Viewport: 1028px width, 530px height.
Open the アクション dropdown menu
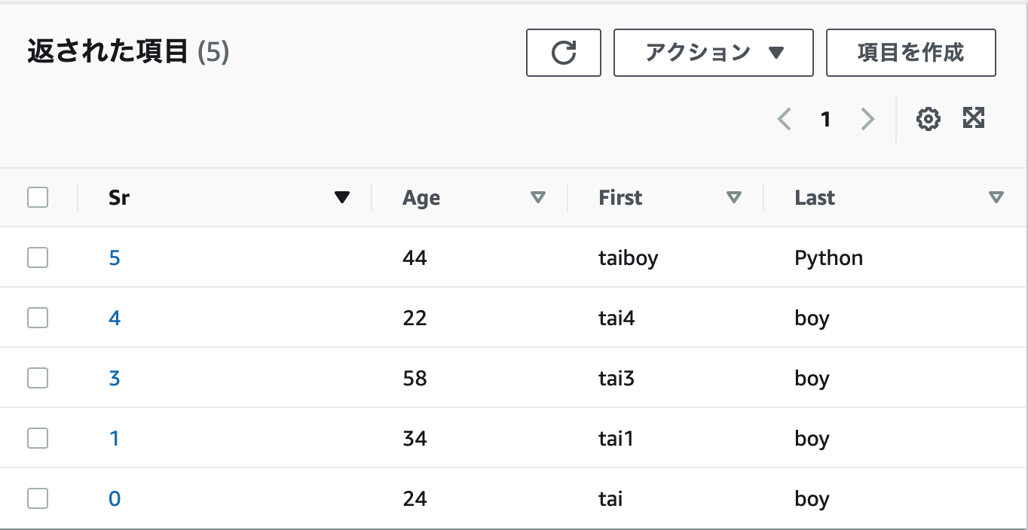point(713,53)
